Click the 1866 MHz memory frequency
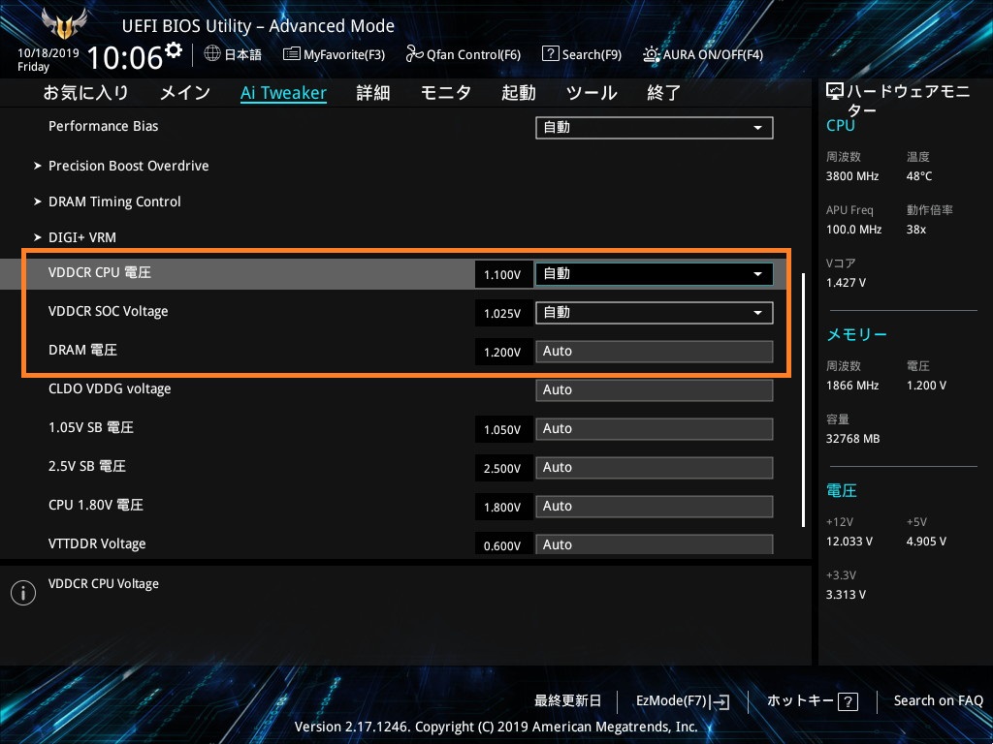The image size is (993, 744). click(852, 386)
